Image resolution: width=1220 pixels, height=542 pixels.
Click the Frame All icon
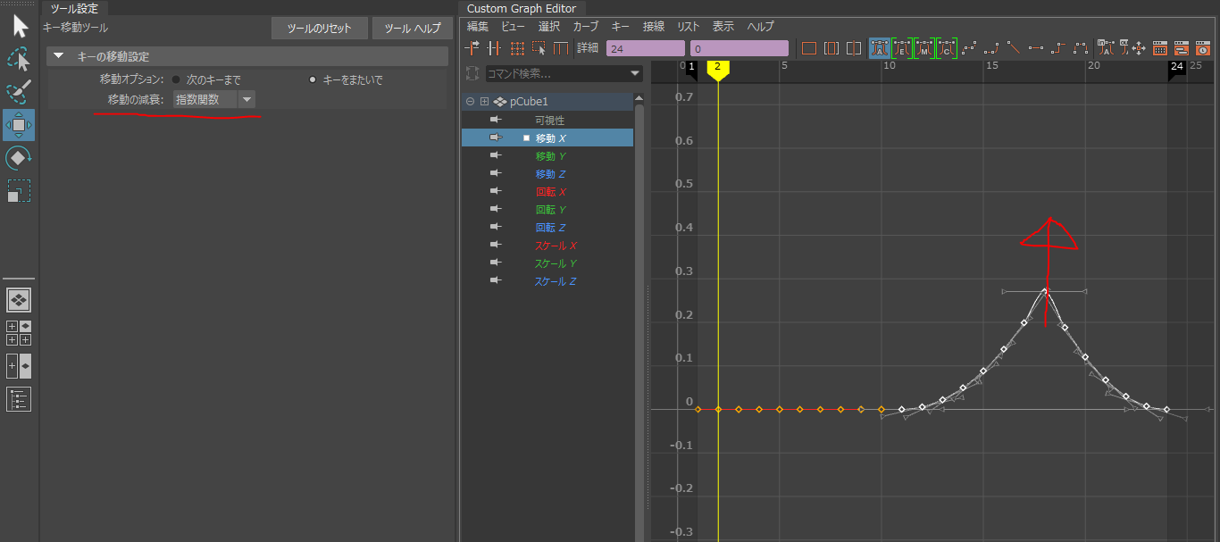[809, 48]
